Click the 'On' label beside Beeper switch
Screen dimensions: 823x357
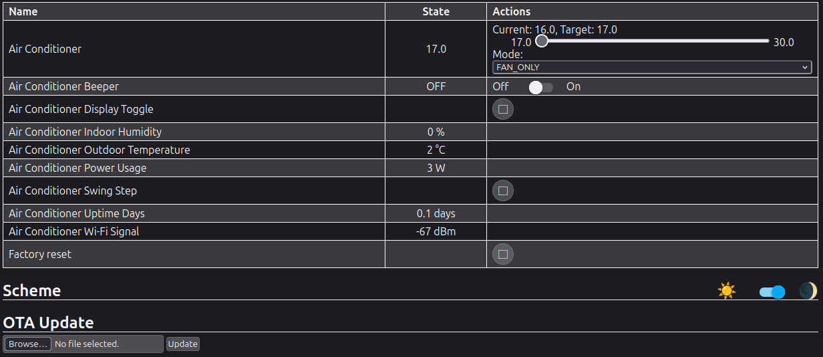(573, 87)
